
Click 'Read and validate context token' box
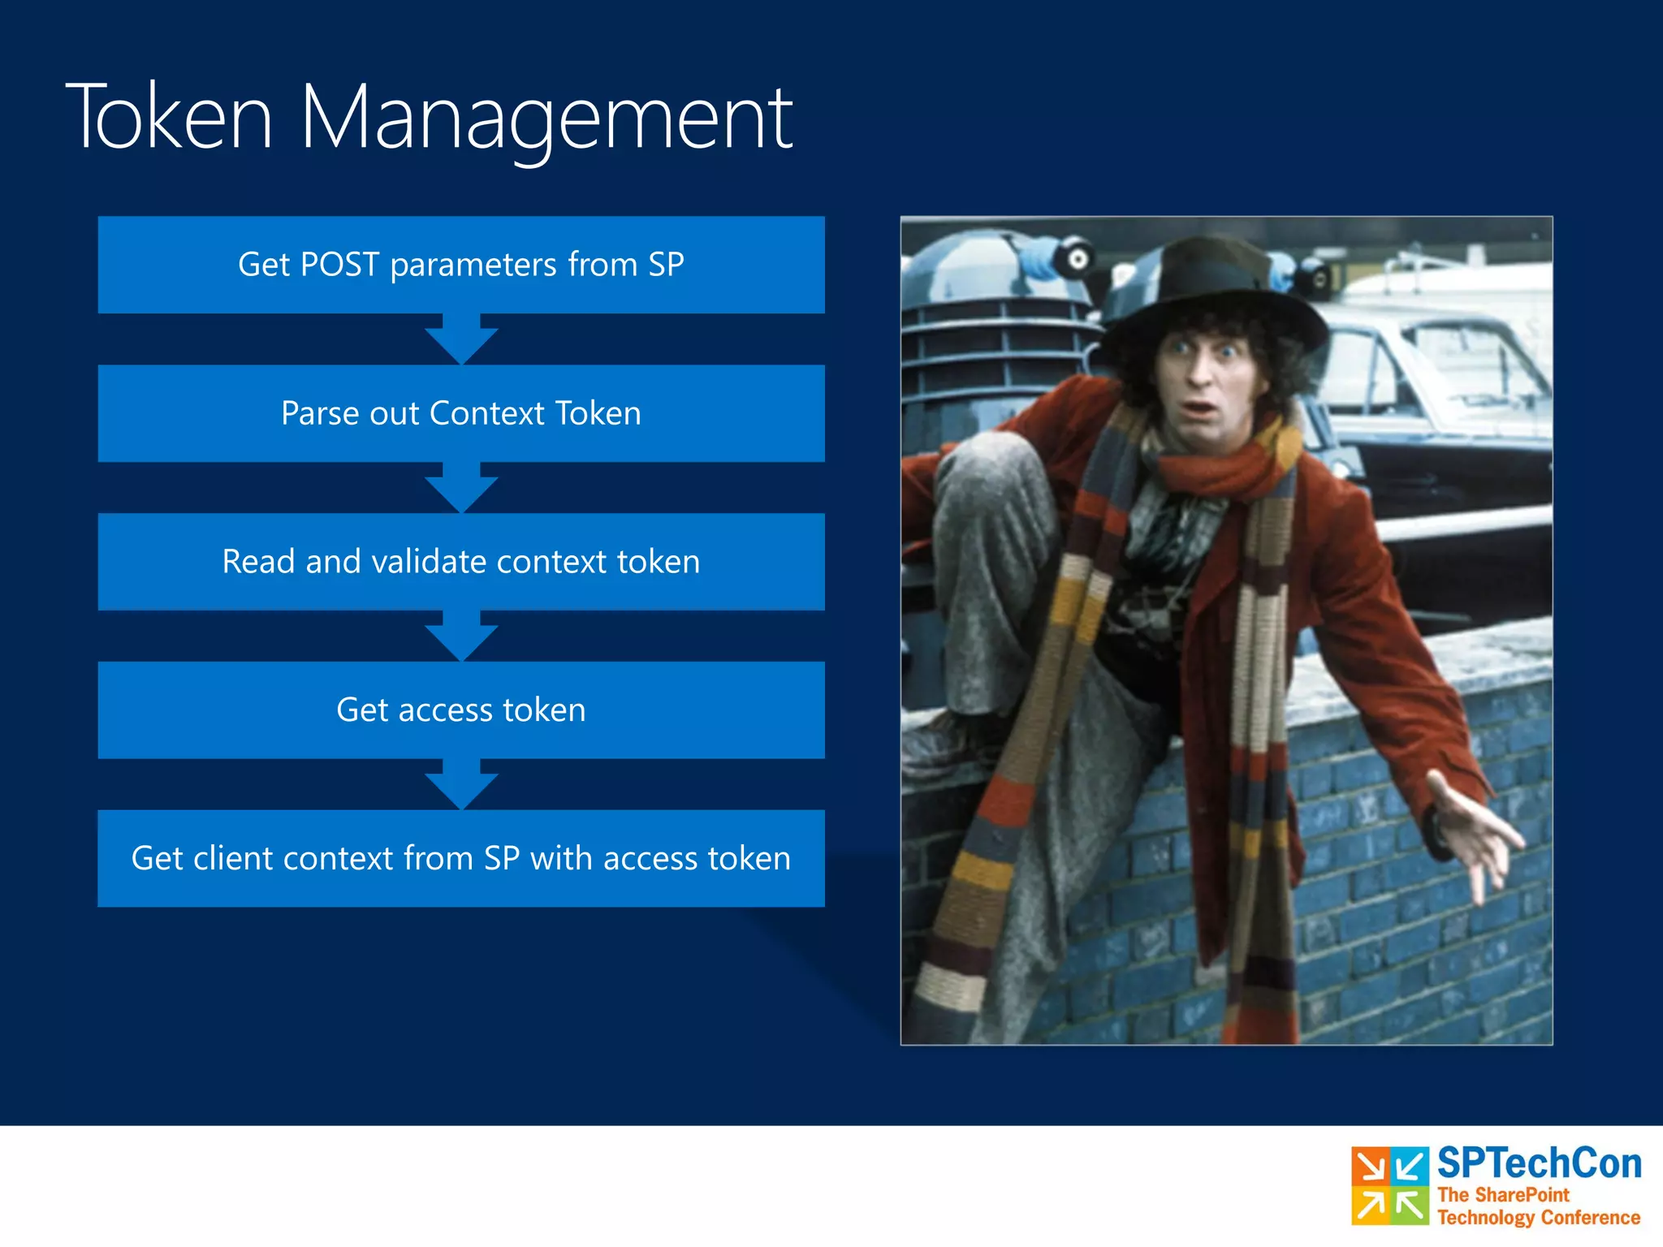pos(461,562)
